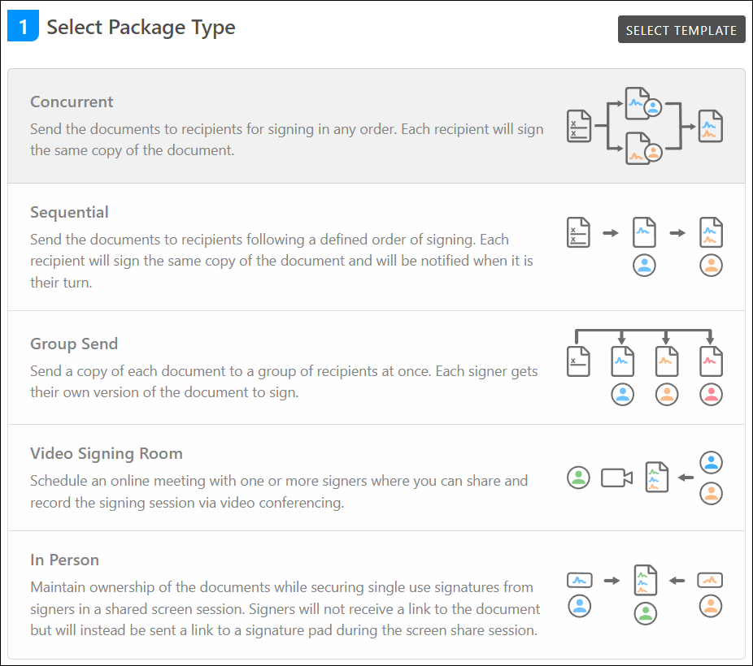Click the blue recipient avatar under Sequential diagram
Viewport: 753px width, 666px height.
pyautogui.click(x=644, y=265)
